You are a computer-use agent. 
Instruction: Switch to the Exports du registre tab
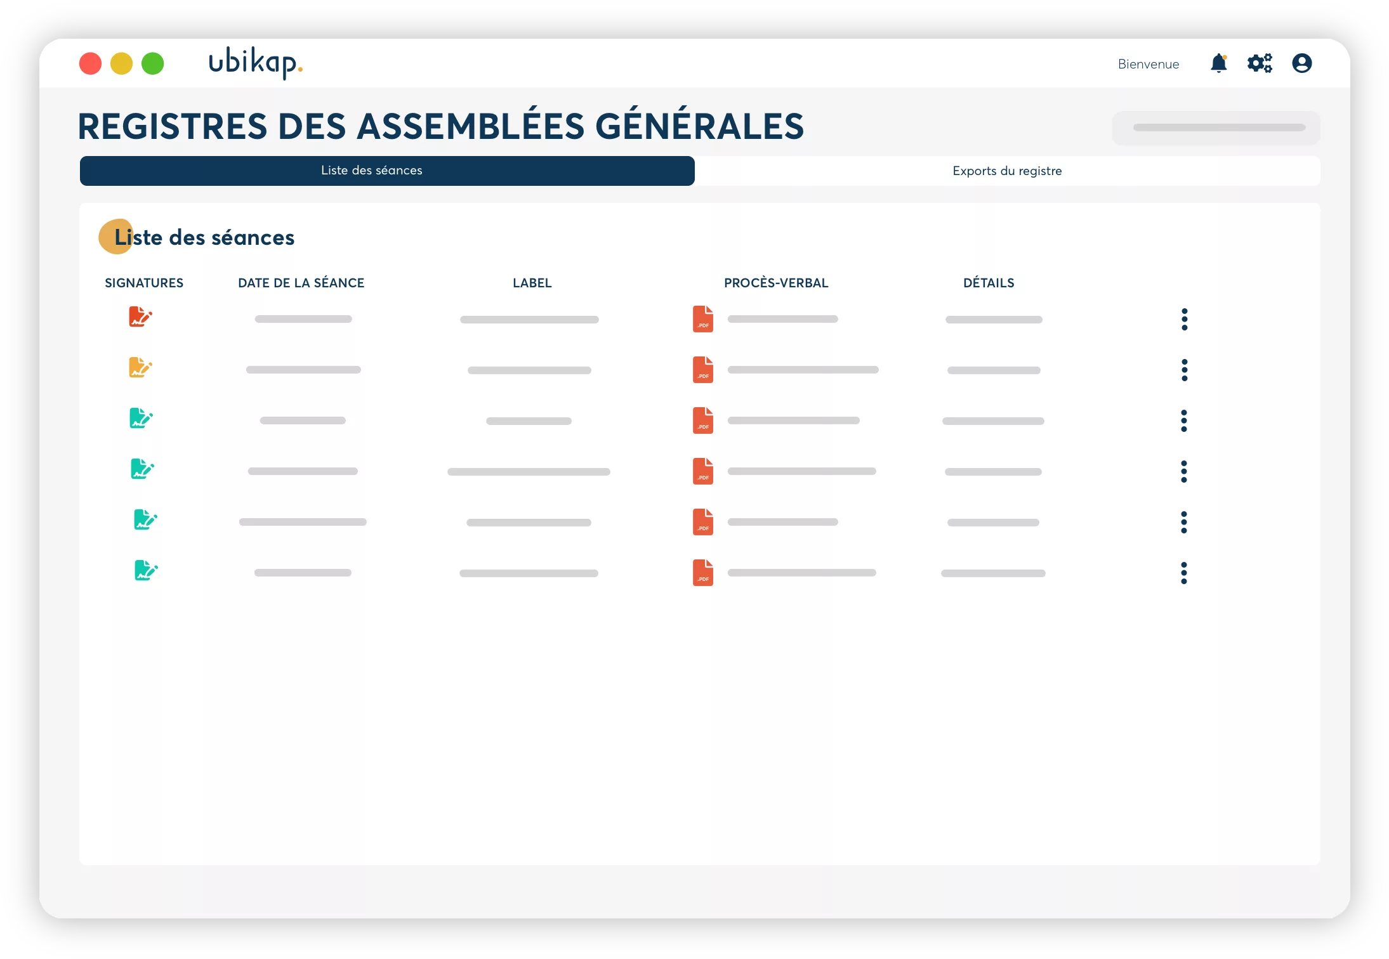tap(1006, 171)
